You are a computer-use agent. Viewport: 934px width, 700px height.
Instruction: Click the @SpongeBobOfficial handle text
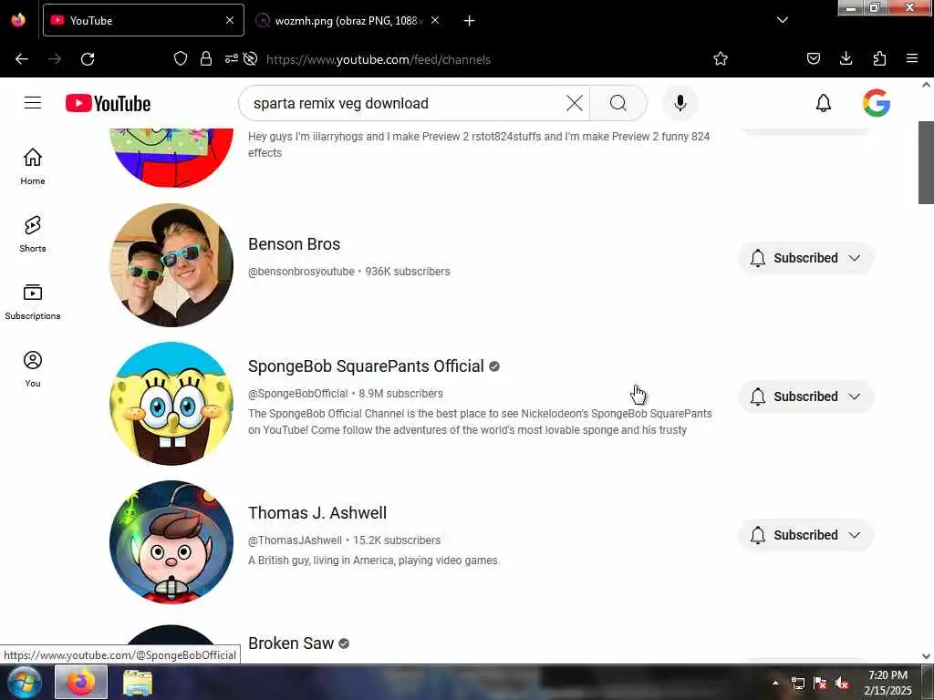(298, 394)
